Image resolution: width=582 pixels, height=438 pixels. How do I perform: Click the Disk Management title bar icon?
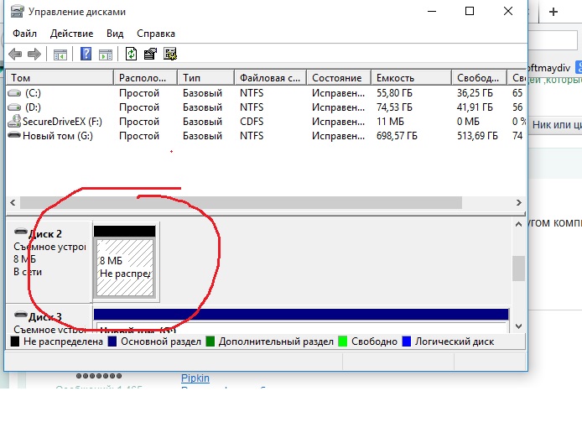coord(17,12)
